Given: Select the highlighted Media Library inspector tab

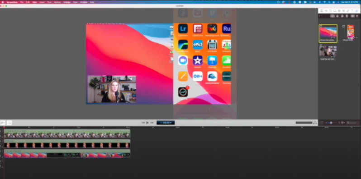Looking at the screenshot, I should click(357, 11).
